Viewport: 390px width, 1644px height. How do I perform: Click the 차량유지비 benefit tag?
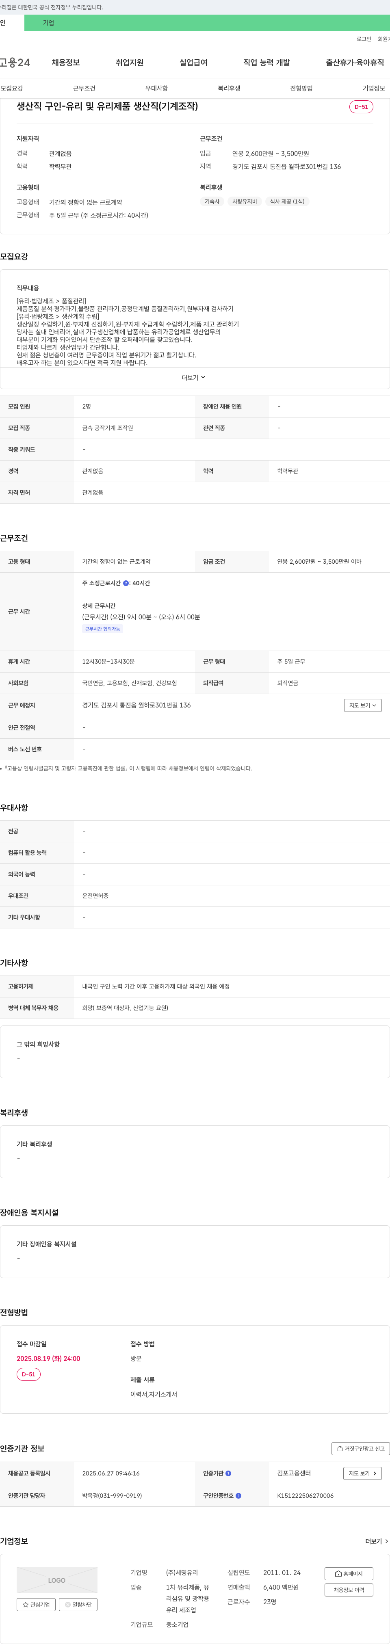pos(245,202)
